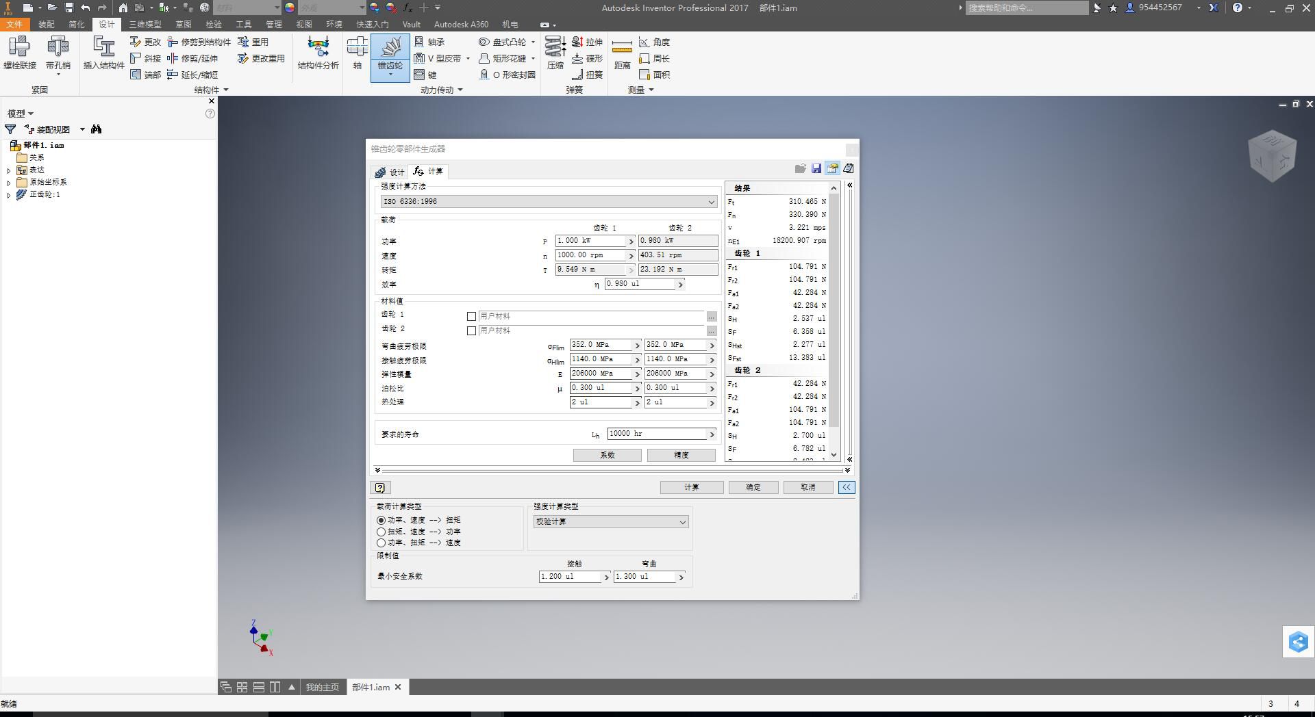
Task: Click the 要求的寿命 Lh input field
Action: coord(657,434)
